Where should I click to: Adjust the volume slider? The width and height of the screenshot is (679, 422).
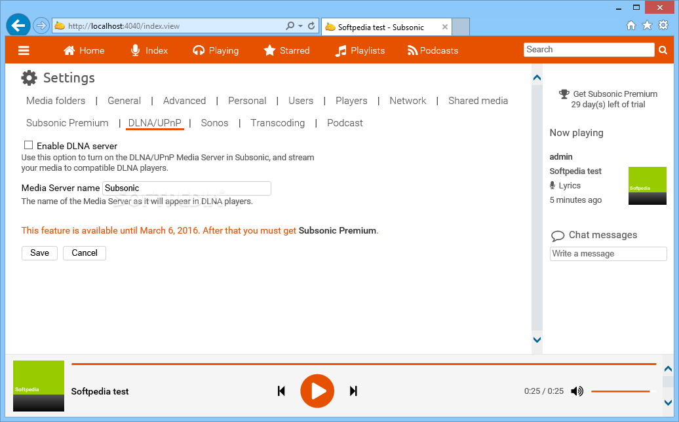pos(623,391)
